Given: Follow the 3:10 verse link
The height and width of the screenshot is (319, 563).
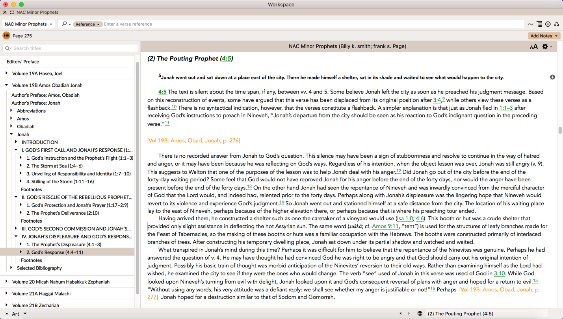Looking at the screenshot, I should [499, 274].
